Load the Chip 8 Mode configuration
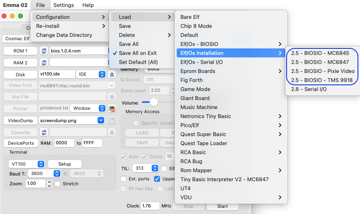 pos(231,26)
